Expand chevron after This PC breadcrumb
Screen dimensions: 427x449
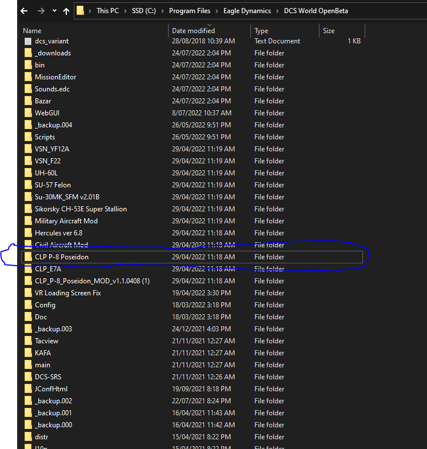click(x=125, y=11)
